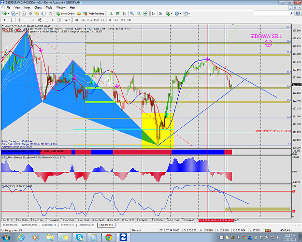Switch to Bar Chart display

(111, 14)
